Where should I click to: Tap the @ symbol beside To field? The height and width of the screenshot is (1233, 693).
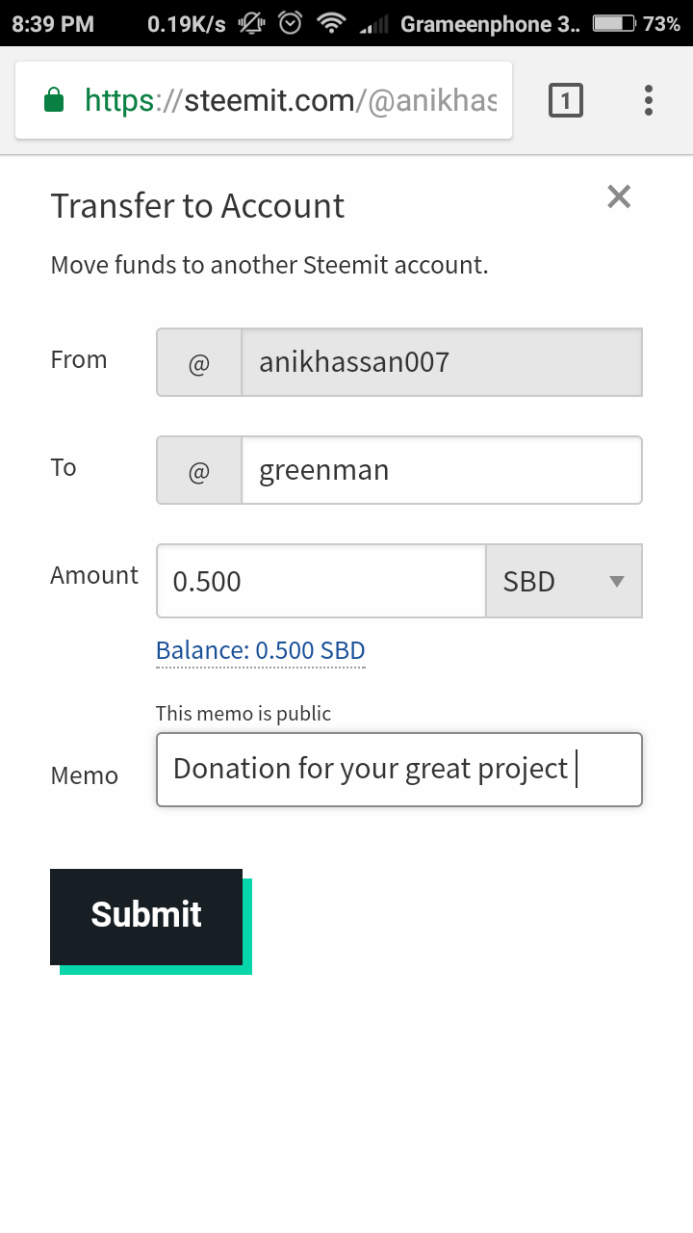click(199, 471)
